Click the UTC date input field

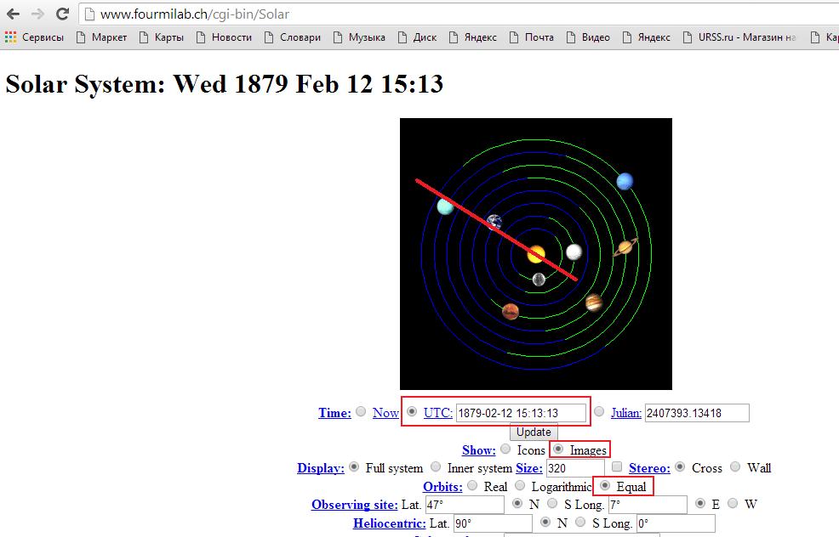pos(521,413)
